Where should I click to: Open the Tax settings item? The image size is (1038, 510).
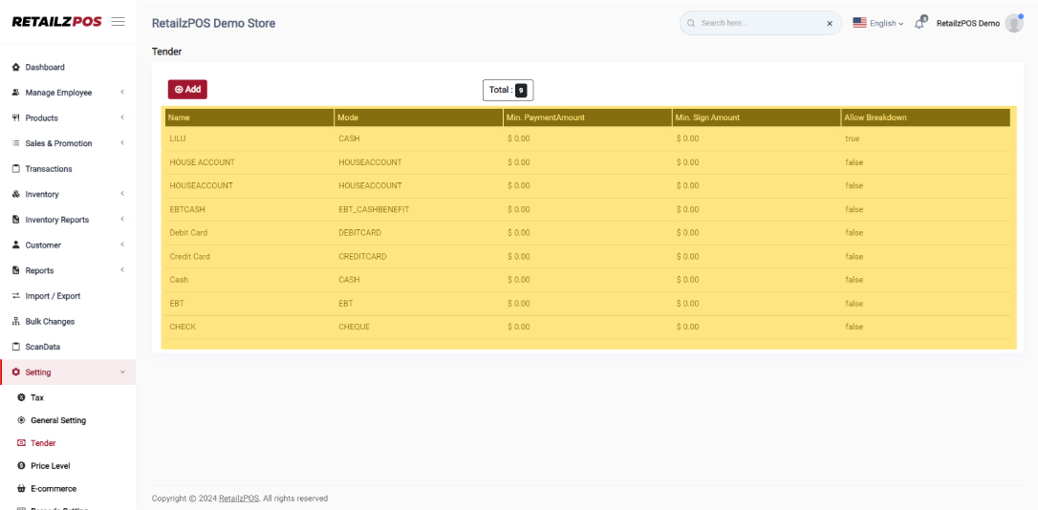(36, 397)
